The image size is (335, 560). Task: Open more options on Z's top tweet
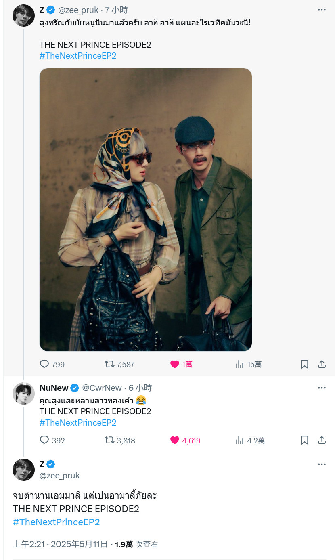point(322,10)
